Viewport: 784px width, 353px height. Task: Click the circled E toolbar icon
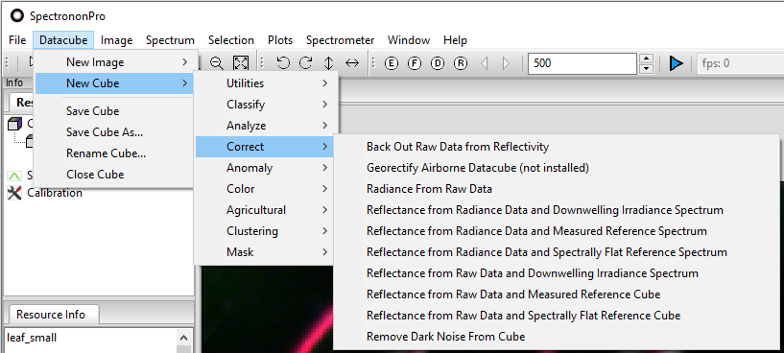coord(392,63)
